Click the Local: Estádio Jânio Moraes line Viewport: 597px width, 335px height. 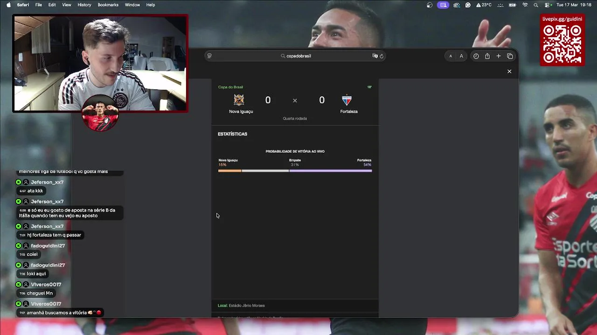241,306
